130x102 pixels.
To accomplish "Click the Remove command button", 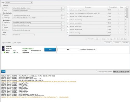I will pos(104,39).
